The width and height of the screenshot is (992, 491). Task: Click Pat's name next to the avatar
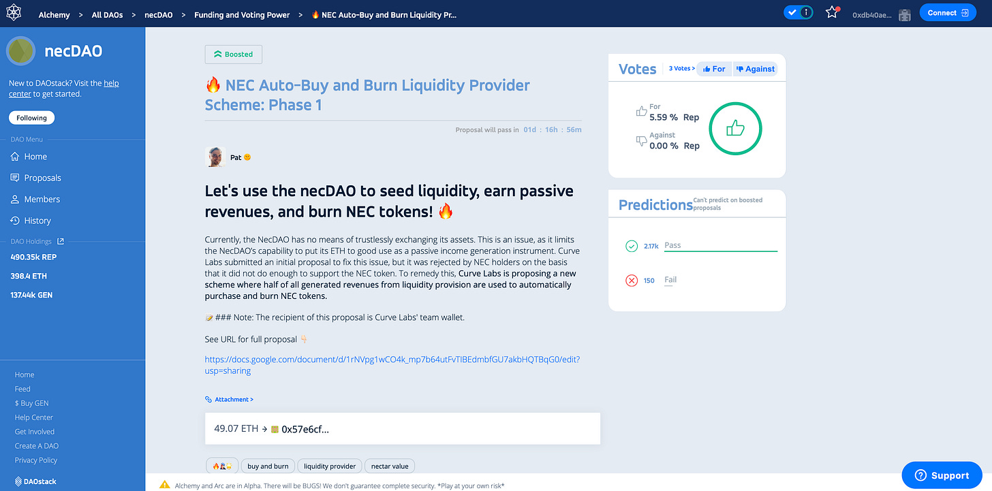pos(236,157)
